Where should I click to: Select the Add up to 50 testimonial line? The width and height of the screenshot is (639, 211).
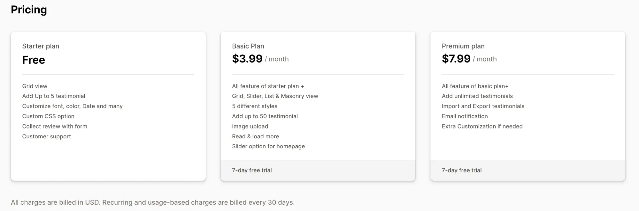click(265, 116)
